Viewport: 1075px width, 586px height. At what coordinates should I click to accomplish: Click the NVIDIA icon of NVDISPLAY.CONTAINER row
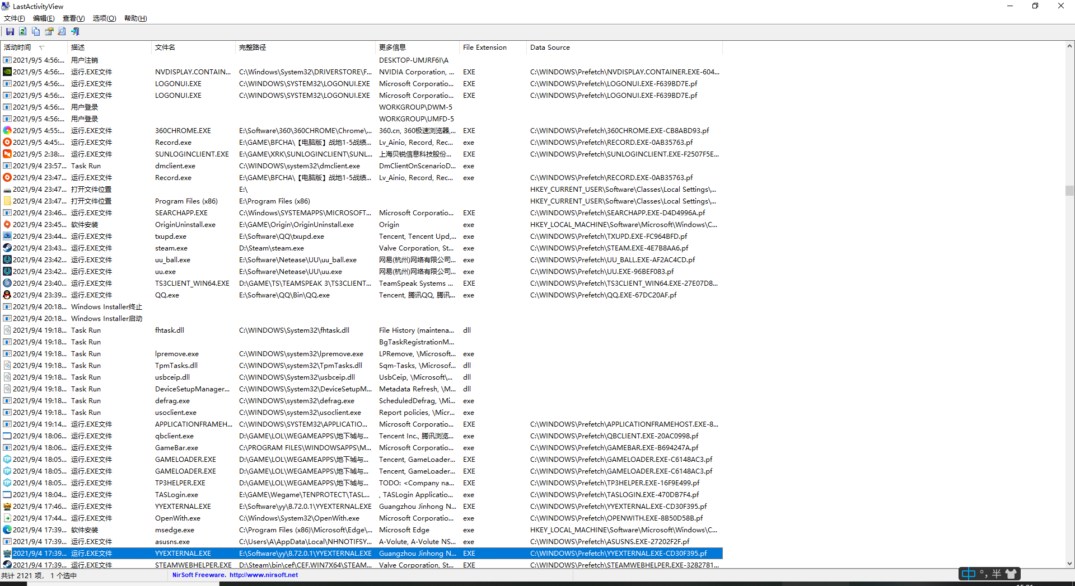tap(7, 72)
